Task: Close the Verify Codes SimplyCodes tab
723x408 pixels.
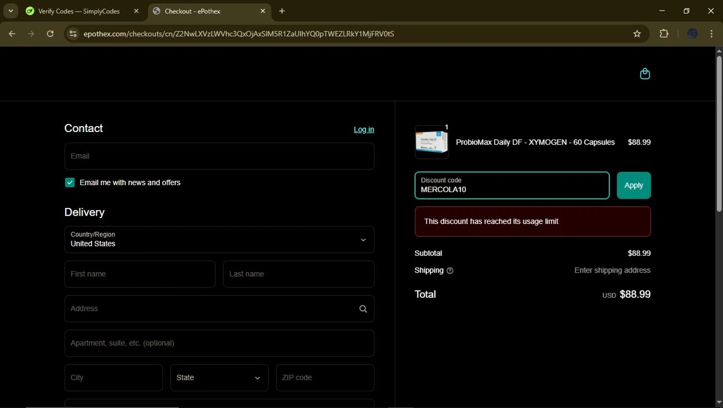Action: point(136,11)
